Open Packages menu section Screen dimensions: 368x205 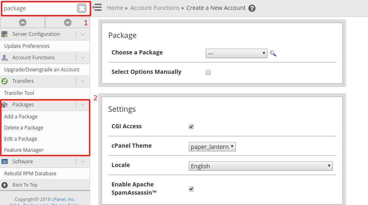[23, 105]
